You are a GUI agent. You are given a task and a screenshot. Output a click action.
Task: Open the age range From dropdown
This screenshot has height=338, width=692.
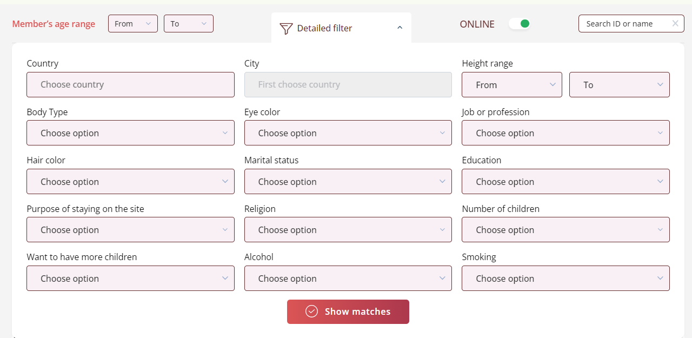coord(132,24)
